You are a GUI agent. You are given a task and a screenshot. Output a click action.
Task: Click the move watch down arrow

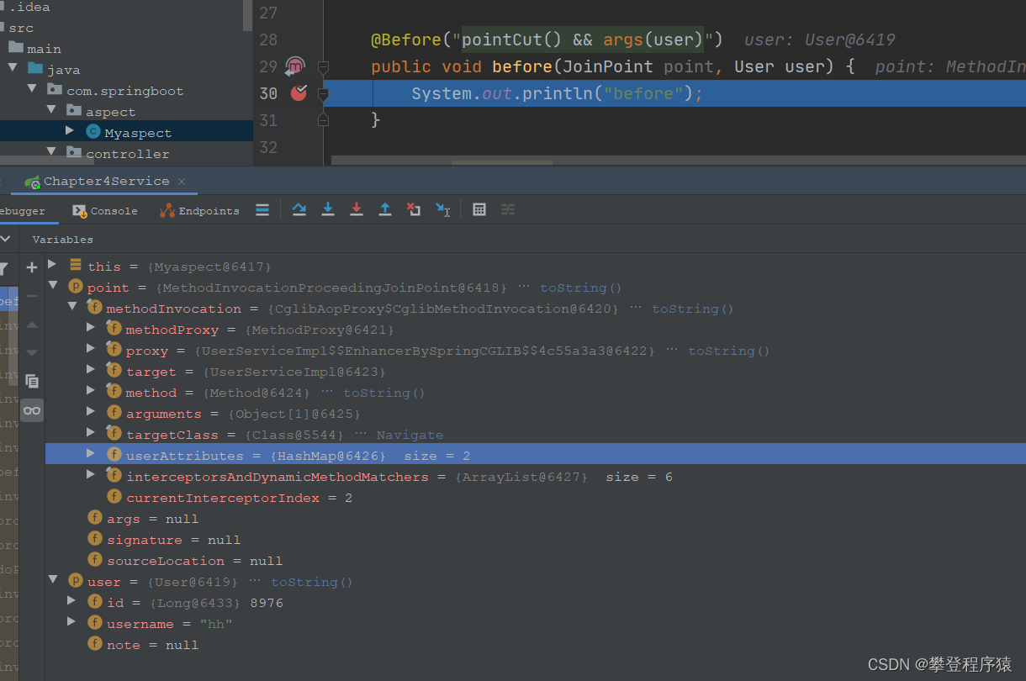click(x=32, y=352)
